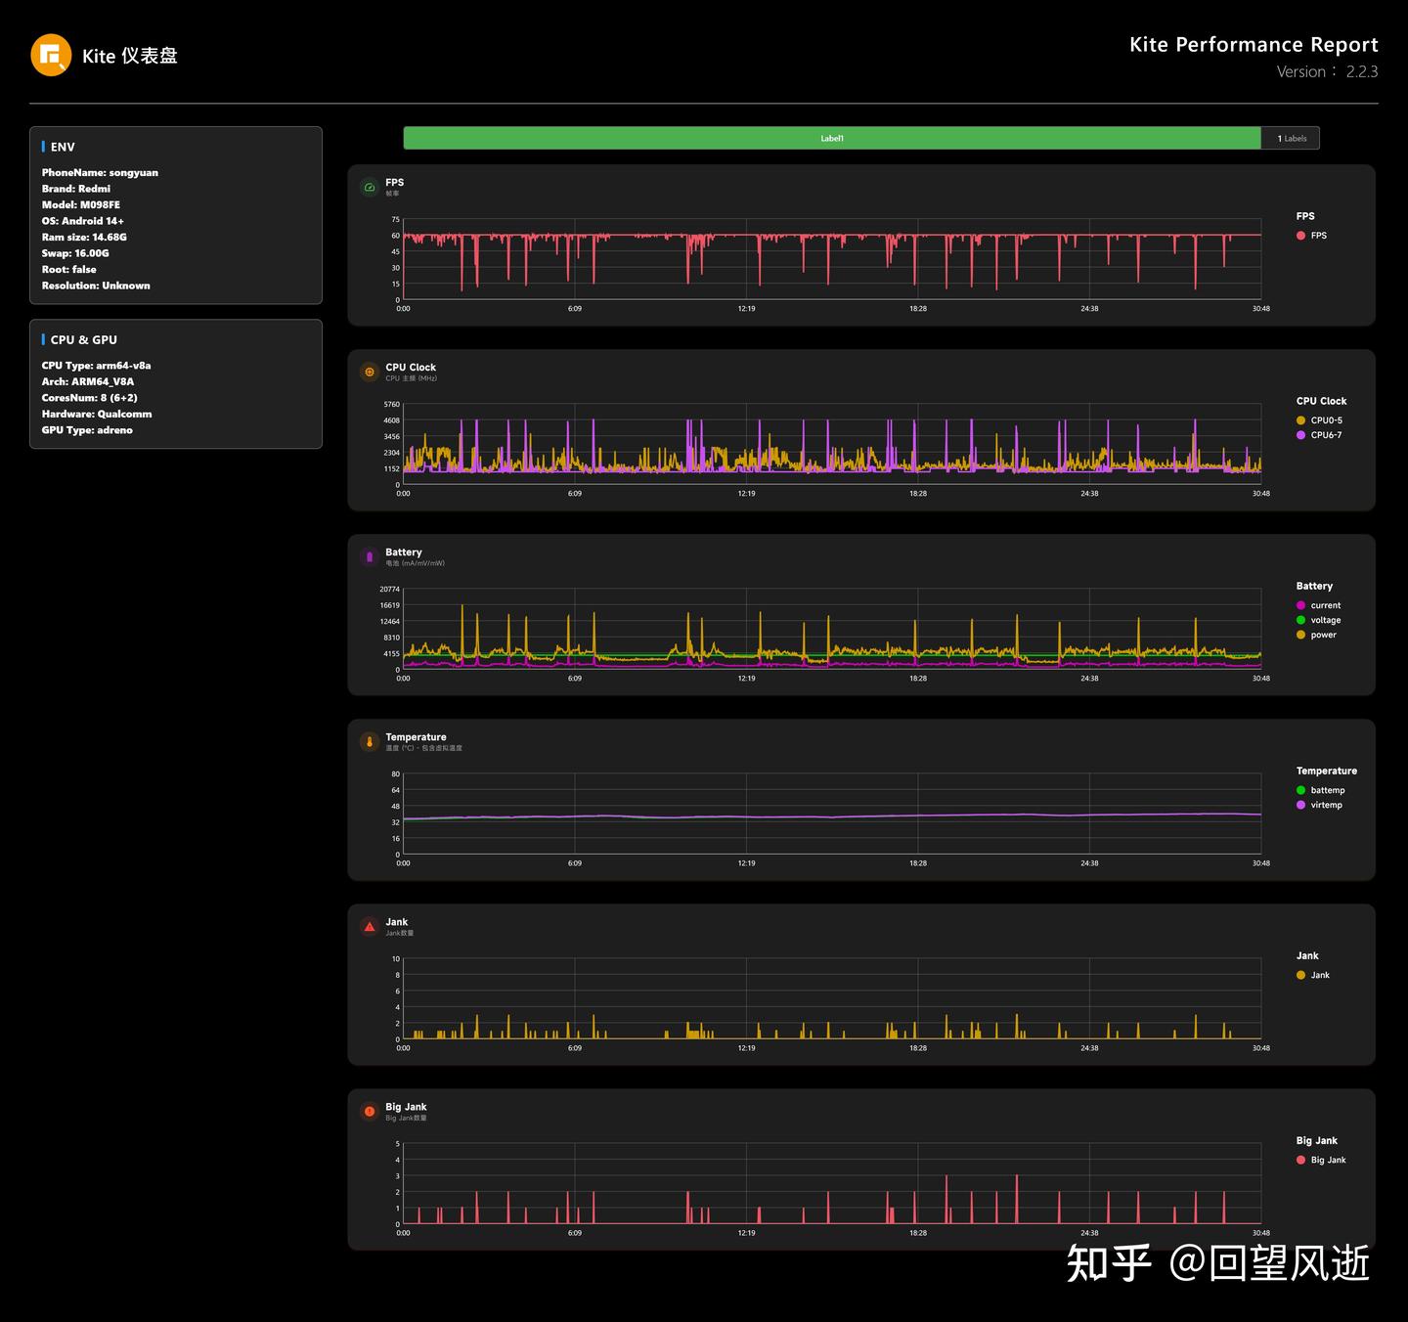This screenshot has height=1322, width=1408.
Task: Hide the virtemp temperature series
Action: click(1319, 805)
